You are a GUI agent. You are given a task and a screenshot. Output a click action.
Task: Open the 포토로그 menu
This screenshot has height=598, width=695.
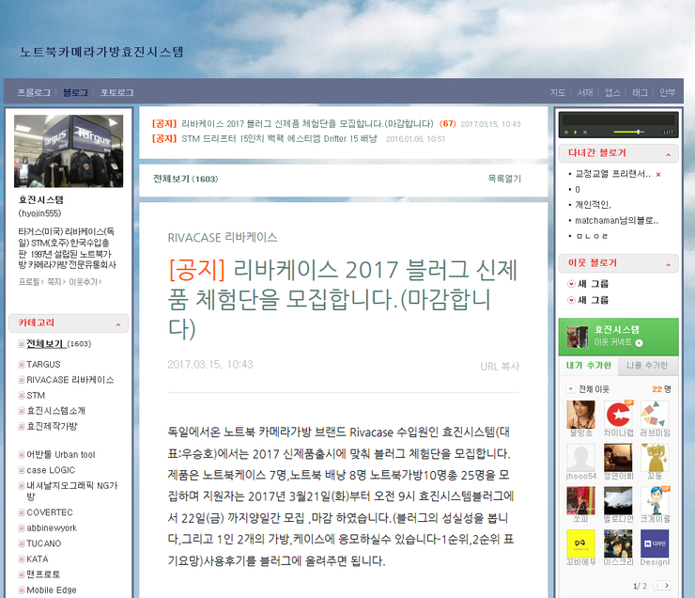point(117,92)
